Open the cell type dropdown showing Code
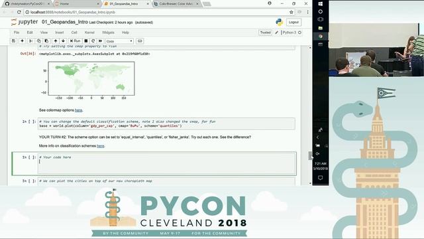Viewport: 424px width, 239px height. pos(119,41)
